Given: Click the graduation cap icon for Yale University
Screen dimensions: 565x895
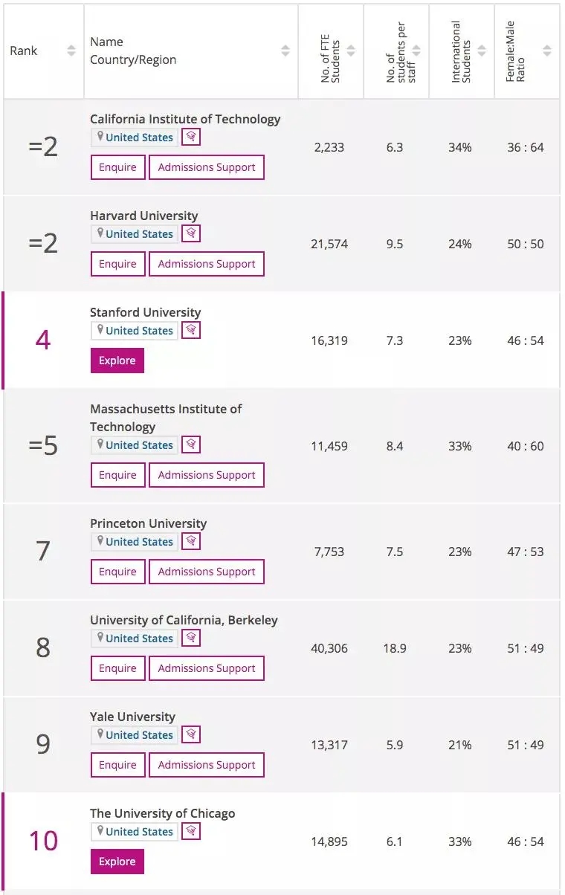Looking at the screenshot, I should (191, 734).
